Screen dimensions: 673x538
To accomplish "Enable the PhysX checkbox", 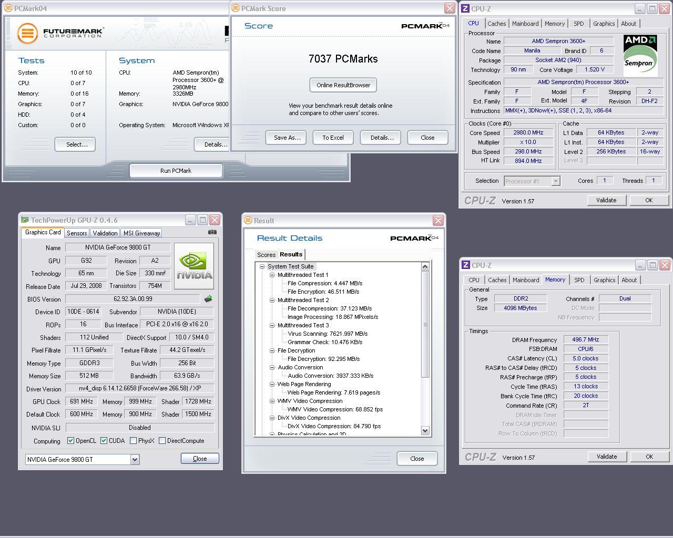I will coord(134,441).
